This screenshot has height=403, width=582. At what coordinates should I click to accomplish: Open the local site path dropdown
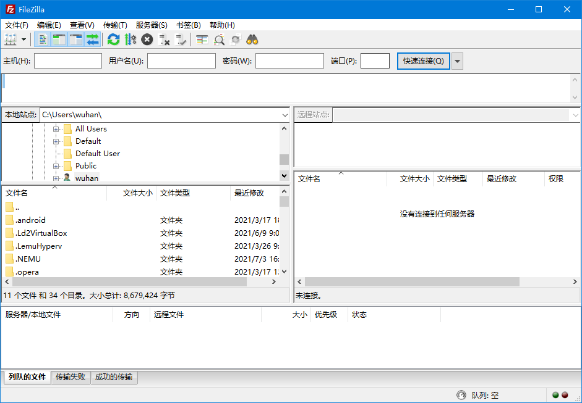click(284, 115)
